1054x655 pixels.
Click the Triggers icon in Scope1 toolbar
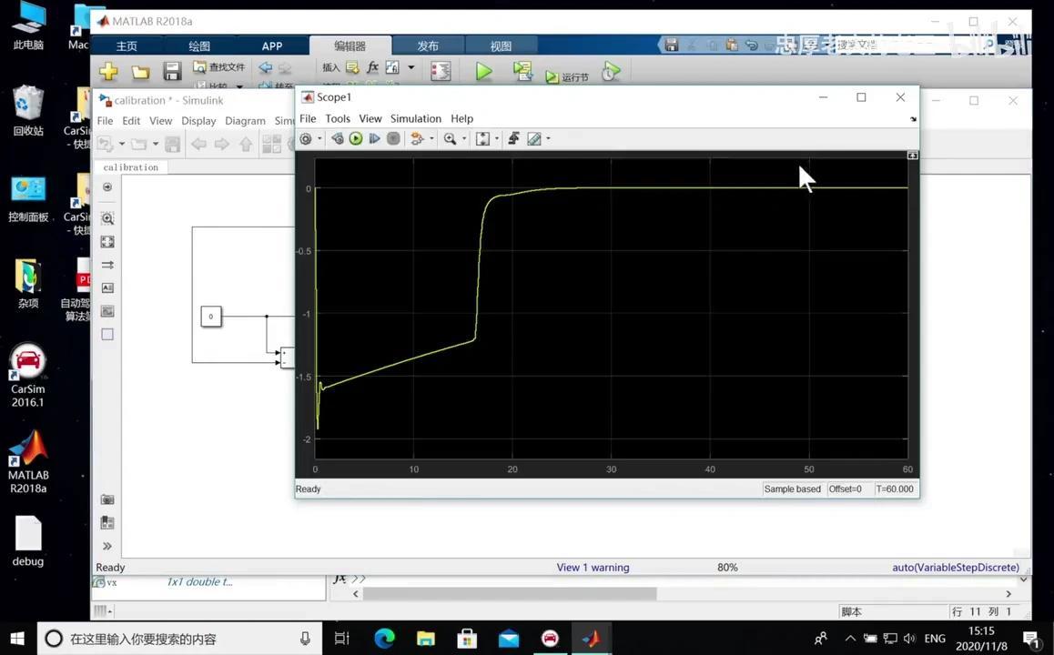click(x=513, y=139)
